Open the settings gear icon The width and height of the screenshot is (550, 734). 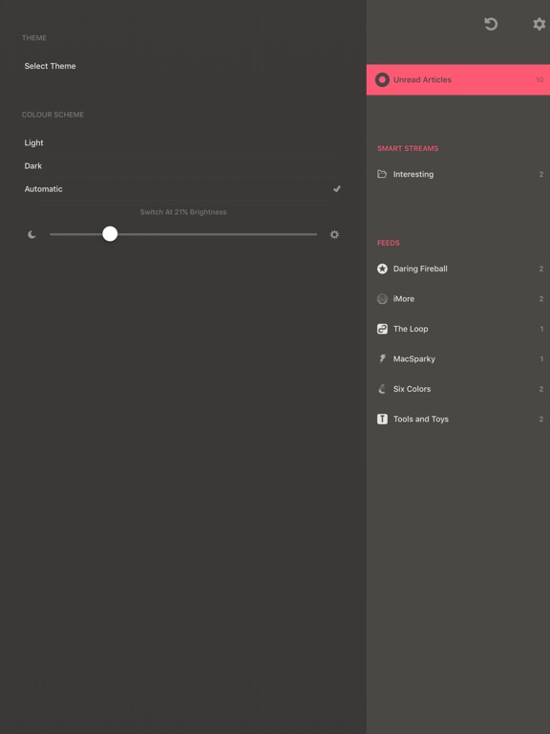click(539, 24)
